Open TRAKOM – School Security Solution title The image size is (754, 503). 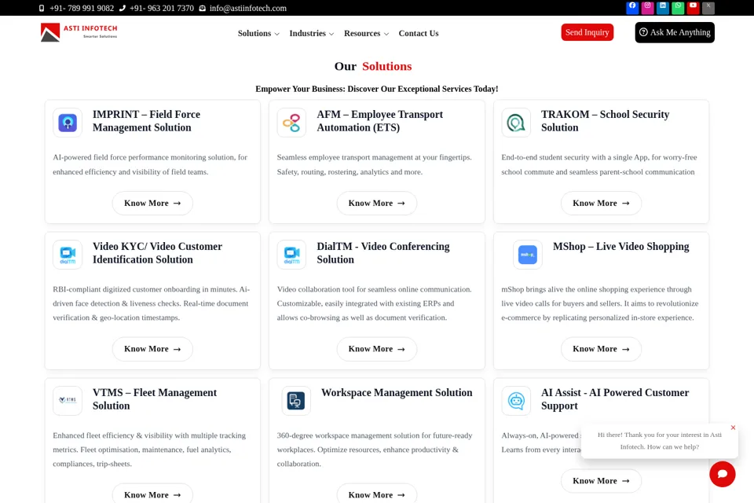pyautogui.click(x=605, y=121)
